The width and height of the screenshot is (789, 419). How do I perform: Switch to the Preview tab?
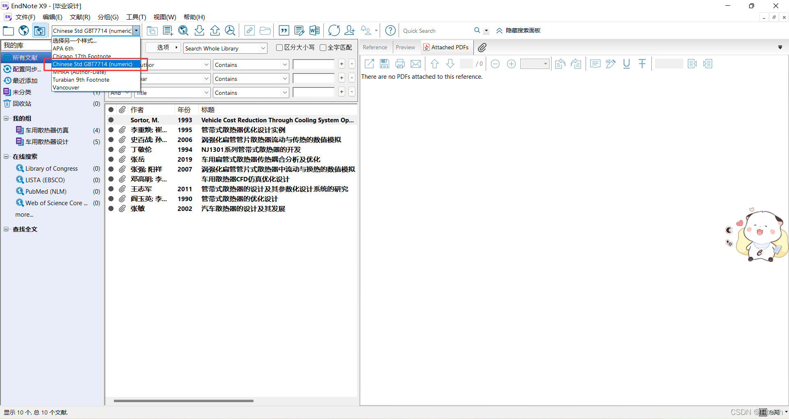point(405,47)
